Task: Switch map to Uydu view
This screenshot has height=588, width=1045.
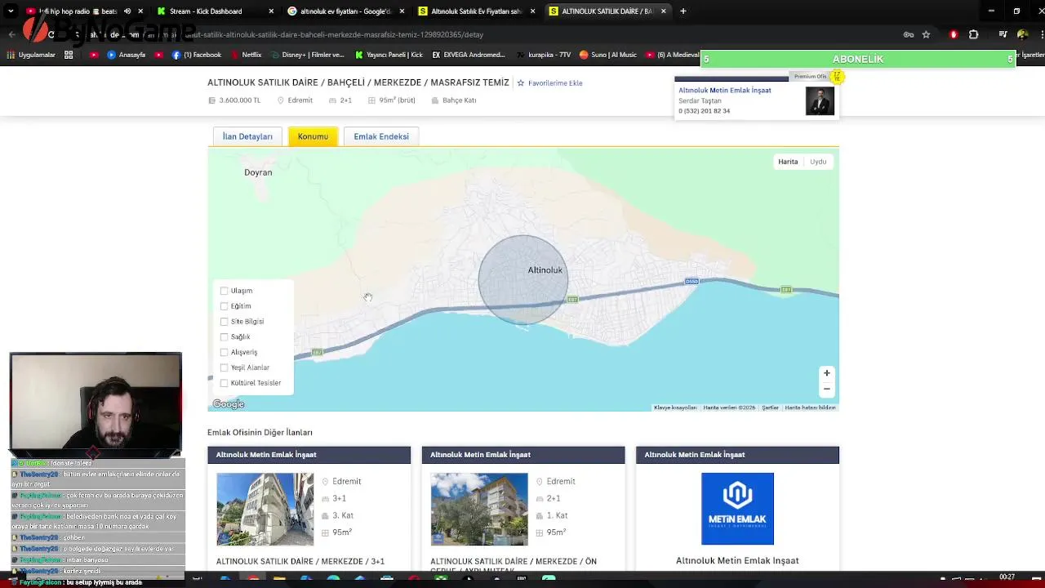Action: coord(818,162)
